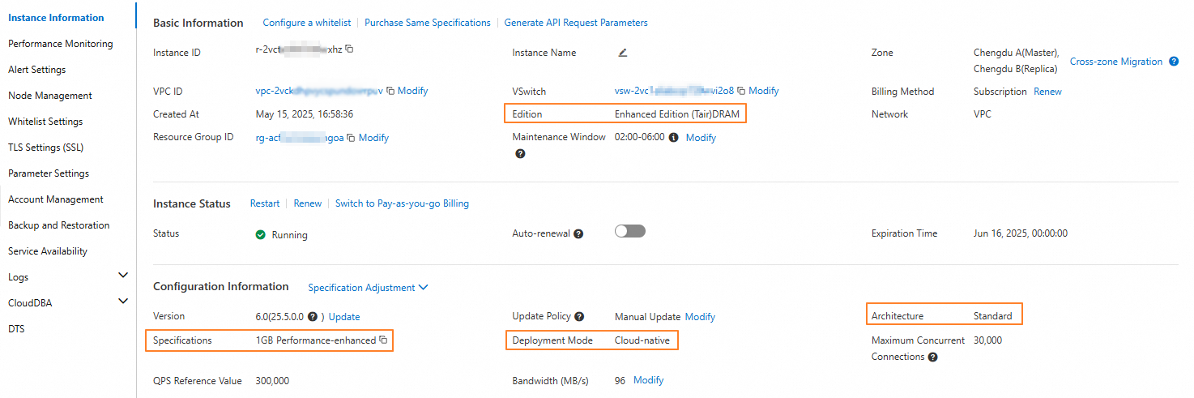Open Specification Adjustment dropdown

click(x=368, y=288)
